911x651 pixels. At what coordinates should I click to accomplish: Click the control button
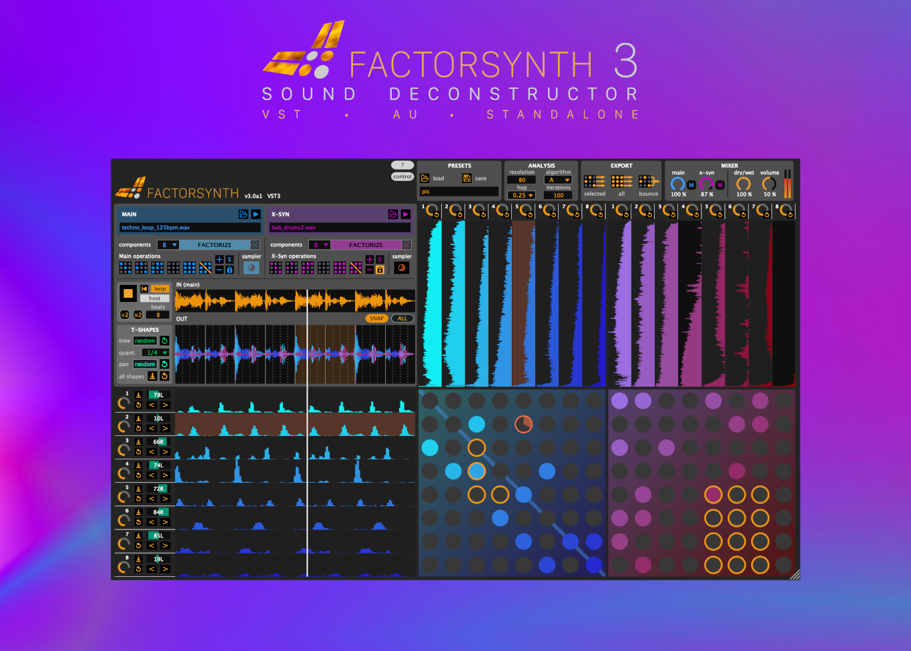pos(402,177)
